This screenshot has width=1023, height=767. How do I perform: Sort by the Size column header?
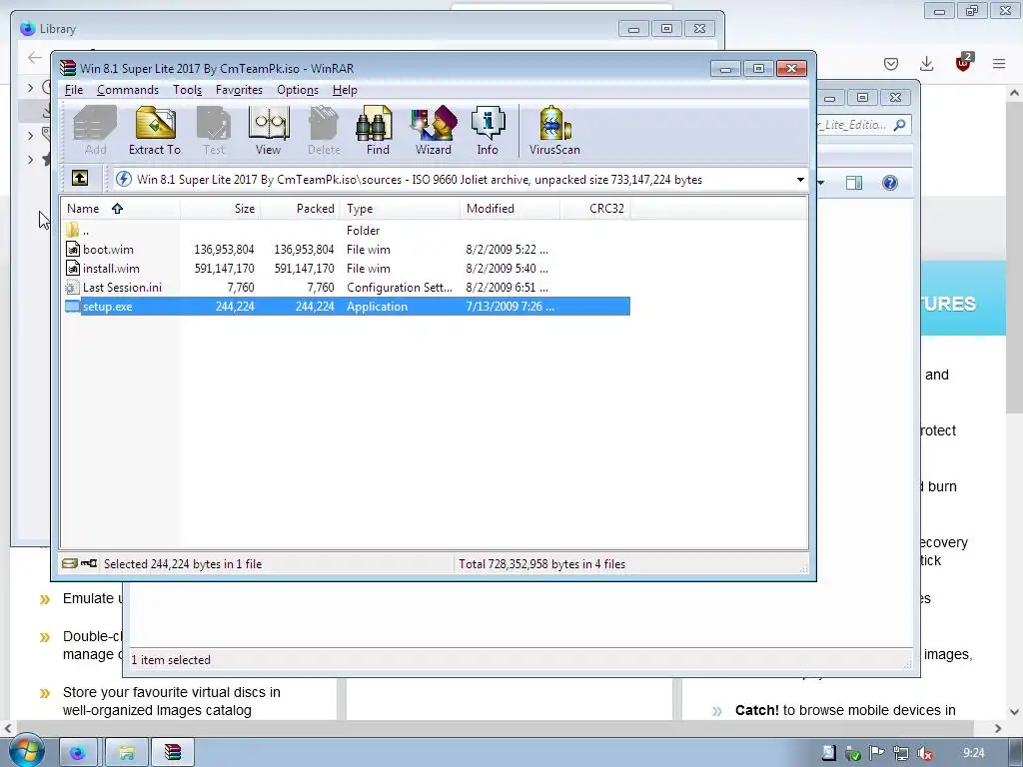221,209
